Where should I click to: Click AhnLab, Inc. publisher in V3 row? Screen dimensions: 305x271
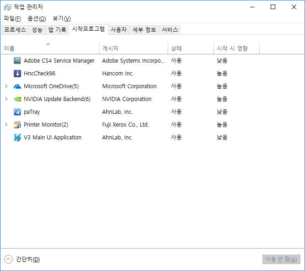tap(117, 138)
